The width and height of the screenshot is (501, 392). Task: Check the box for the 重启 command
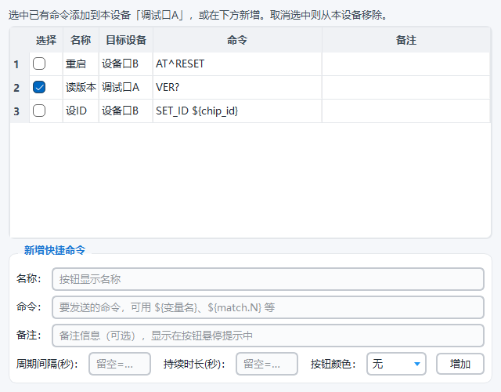pyautogui.click(x=39, y=64)
